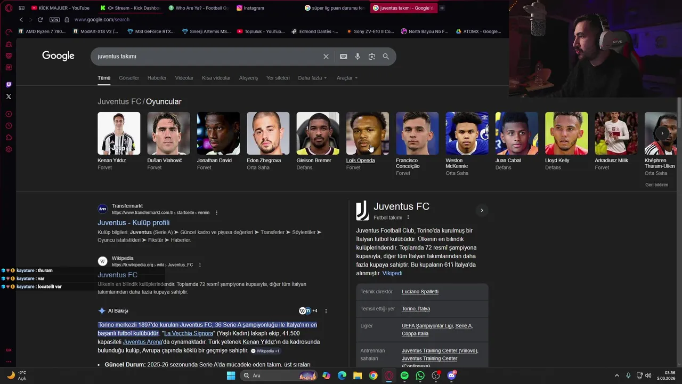
Task: Open knowledge panel three-dot menu
Action: (x=408, y=218)
